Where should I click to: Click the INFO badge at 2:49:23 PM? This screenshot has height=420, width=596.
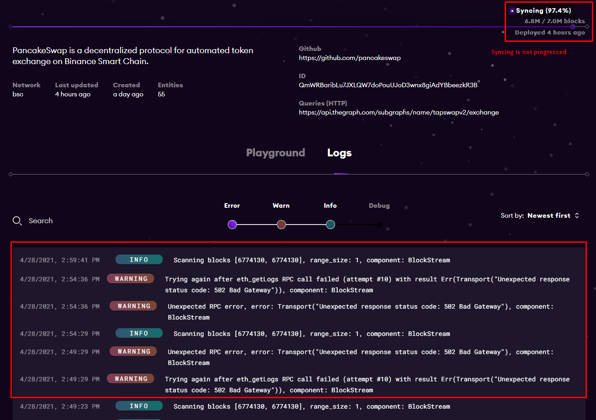coord(139,406)
